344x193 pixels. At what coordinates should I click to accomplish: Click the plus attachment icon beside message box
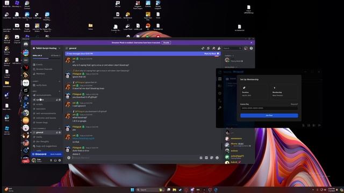click(69, 158)
